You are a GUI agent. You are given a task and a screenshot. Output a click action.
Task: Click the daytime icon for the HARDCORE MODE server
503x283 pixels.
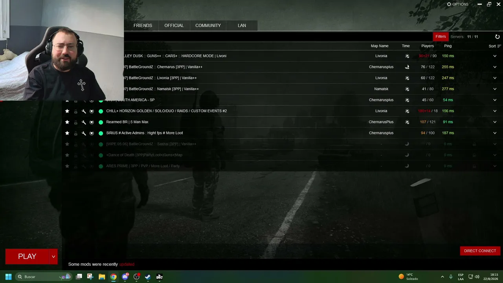coord(407,56)
